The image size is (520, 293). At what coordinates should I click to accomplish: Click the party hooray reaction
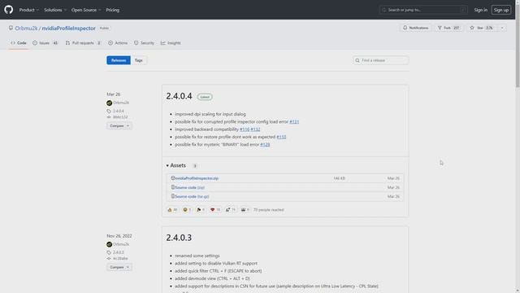(201, 210)
